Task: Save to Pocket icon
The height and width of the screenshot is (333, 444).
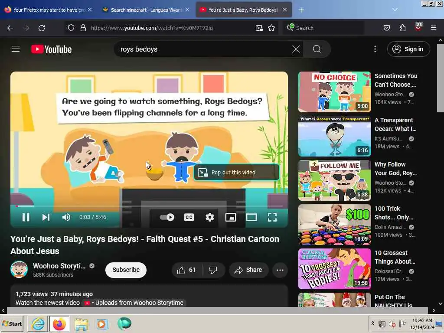Action: click(386, 28)
